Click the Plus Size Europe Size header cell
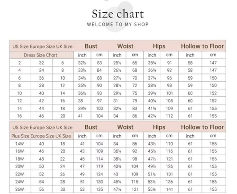The height and width of the screenshot is (194, 237). [41, 136]
